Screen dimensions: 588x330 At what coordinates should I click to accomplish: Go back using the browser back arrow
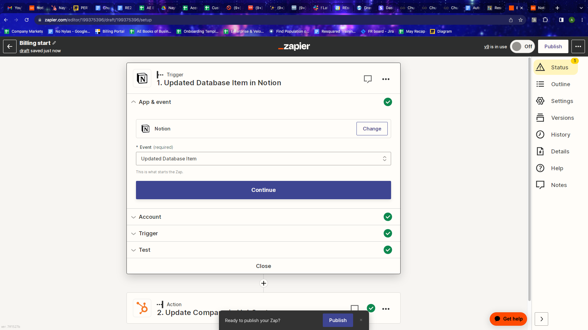(6, 20)
